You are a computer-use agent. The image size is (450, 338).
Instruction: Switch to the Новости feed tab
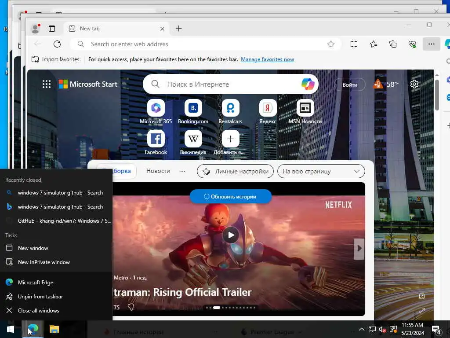pos(158,171)
